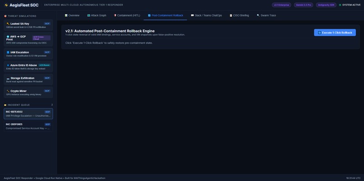Select the Post-Containment Rollback tab
Viewport: 364px width, 181px height.
pyautogui.click(x=165, y=15)
